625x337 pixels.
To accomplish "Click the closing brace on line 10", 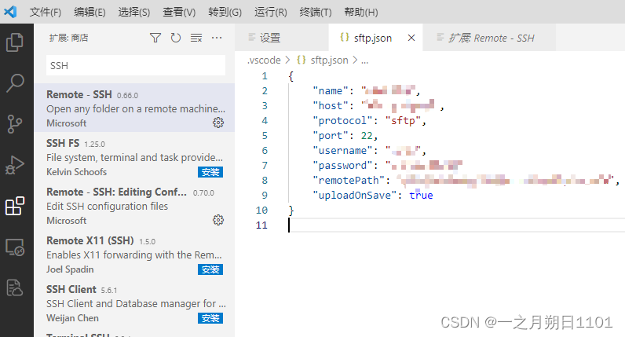I will [x=291, y=211].
